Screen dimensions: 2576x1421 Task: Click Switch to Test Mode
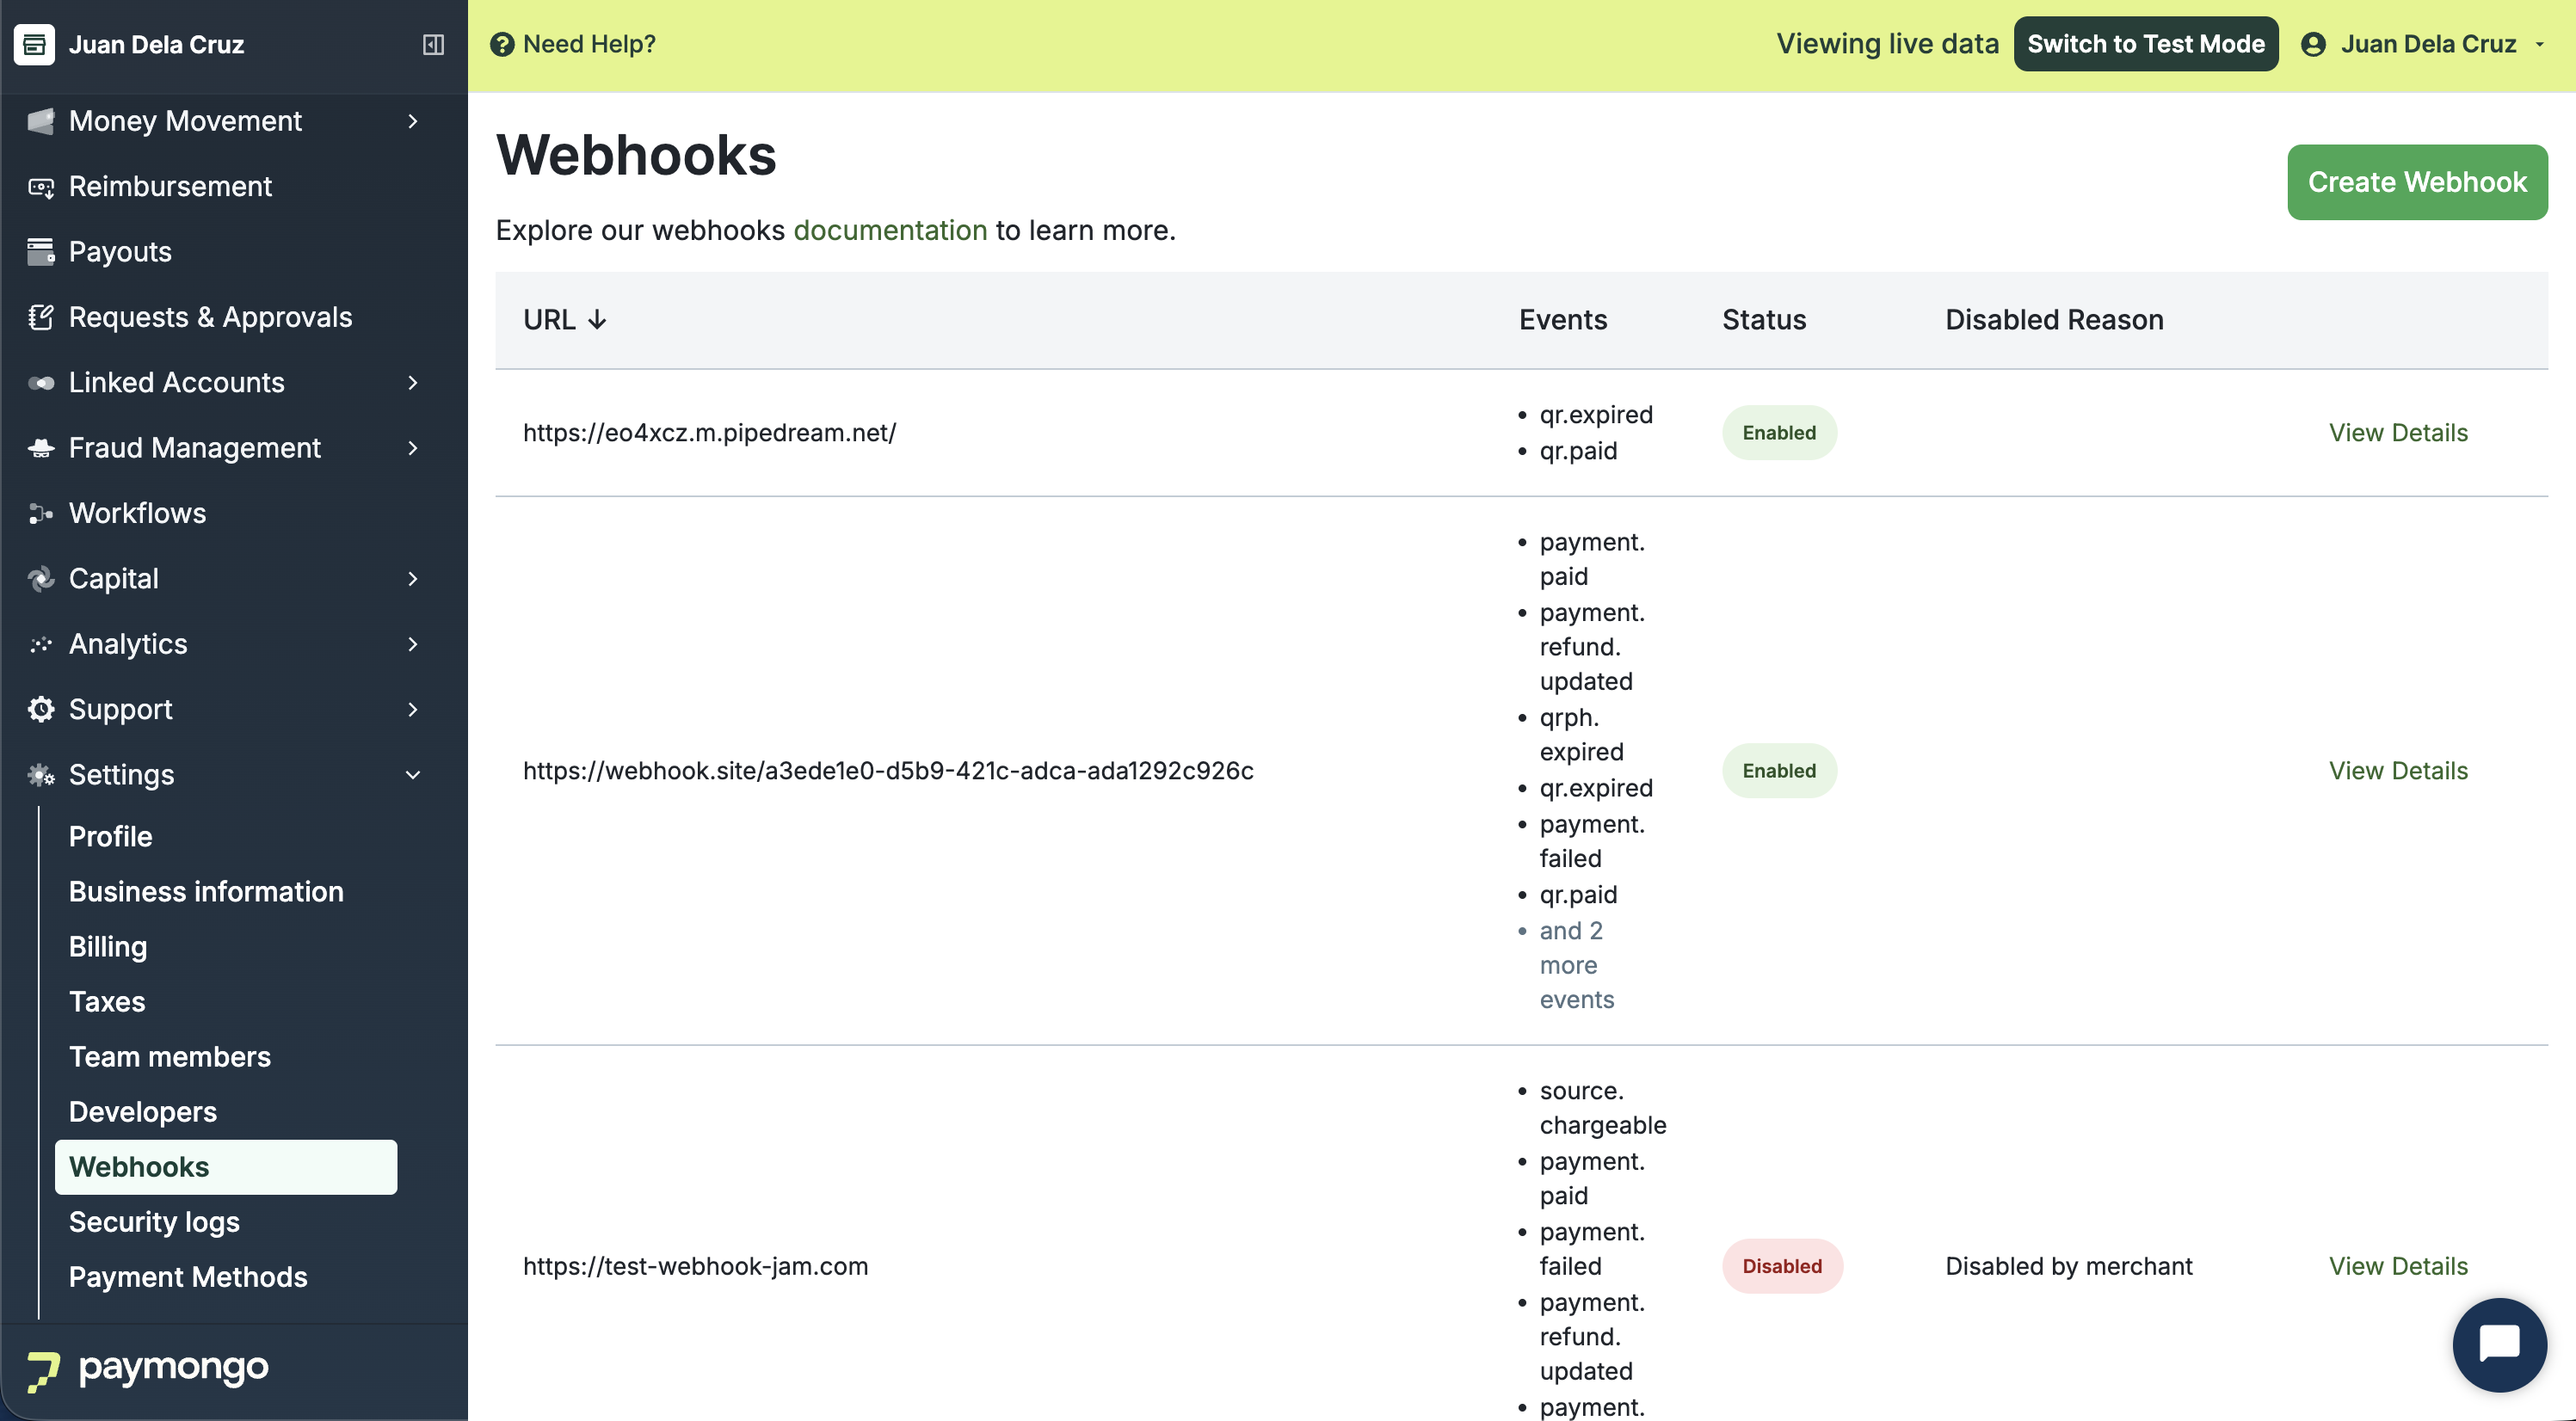point(2146,44)
